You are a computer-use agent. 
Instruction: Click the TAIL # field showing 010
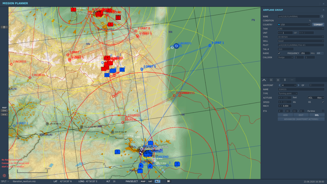click(x=285, y=49)
